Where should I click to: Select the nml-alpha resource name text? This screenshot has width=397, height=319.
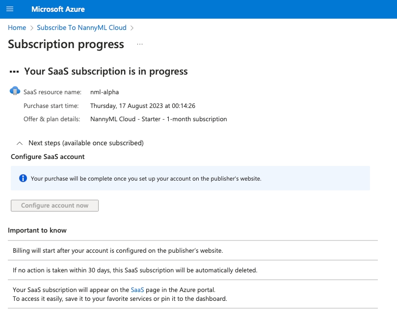(105, 92)
